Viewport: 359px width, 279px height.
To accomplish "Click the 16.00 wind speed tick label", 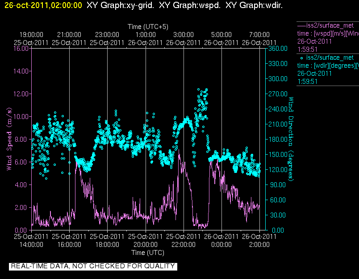I will click(x=21, y=49).
